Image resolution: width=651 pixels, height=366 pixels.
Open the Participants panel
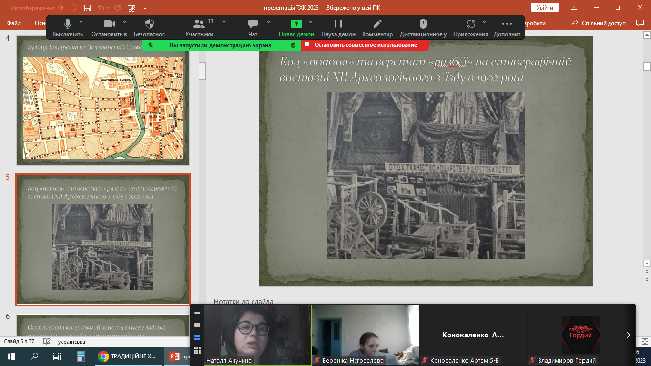click(199, 24)
